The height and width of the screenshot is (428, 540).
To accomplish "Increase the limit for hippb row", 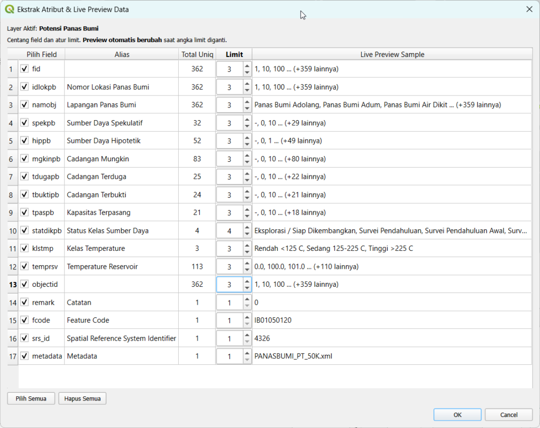I will (247, 138).
